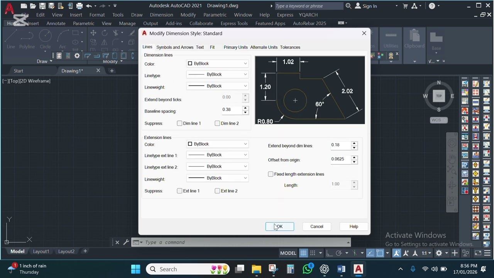Select the Move tool in Modify panel
The height and width of the screenshot is (278, 494).
click(x=93, y=33)
